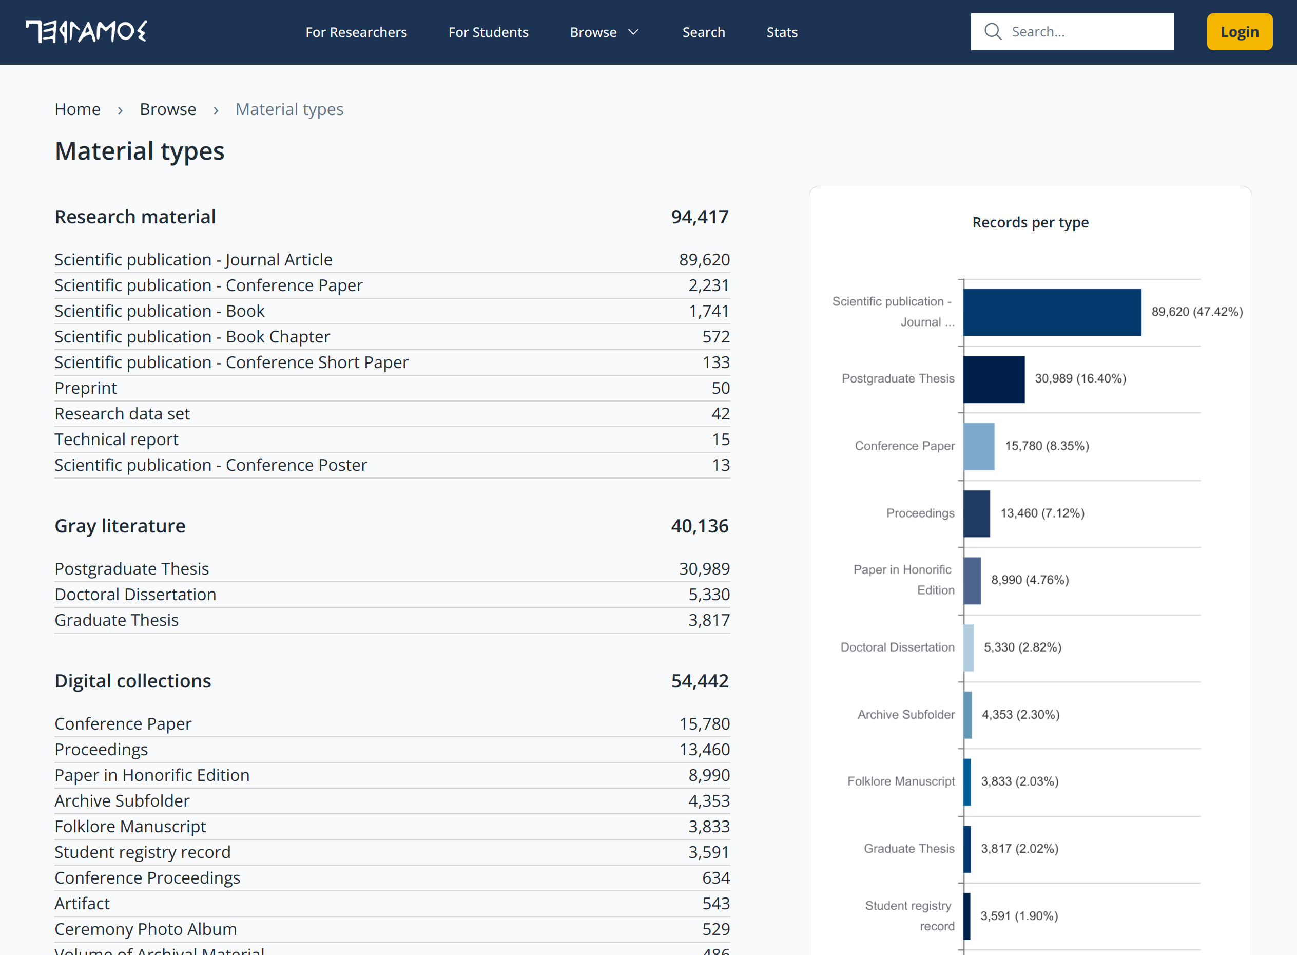The image size is (1297, 955).
Task: Click the Journal Article chart bar
Action: pyautogui.click(x=1052, y=312)
